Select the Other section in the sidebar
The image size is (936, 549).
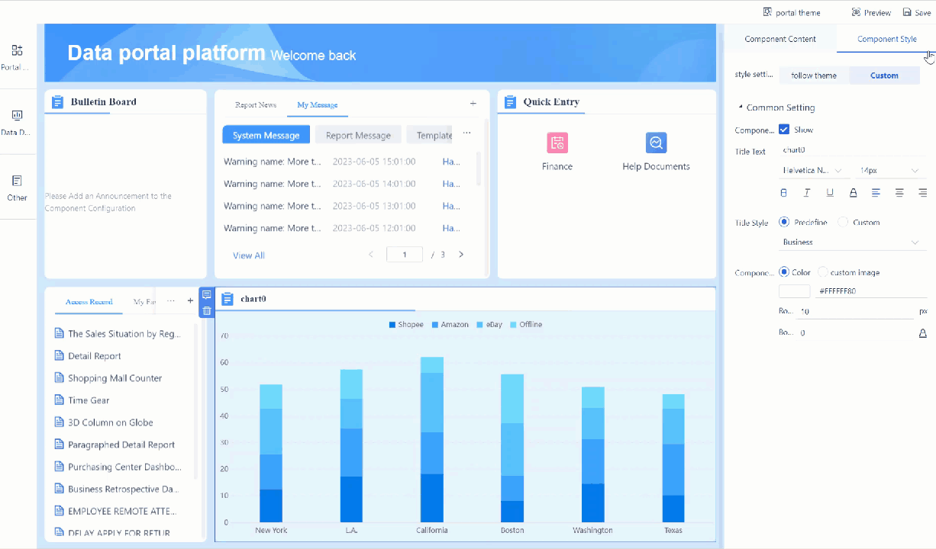17,185
